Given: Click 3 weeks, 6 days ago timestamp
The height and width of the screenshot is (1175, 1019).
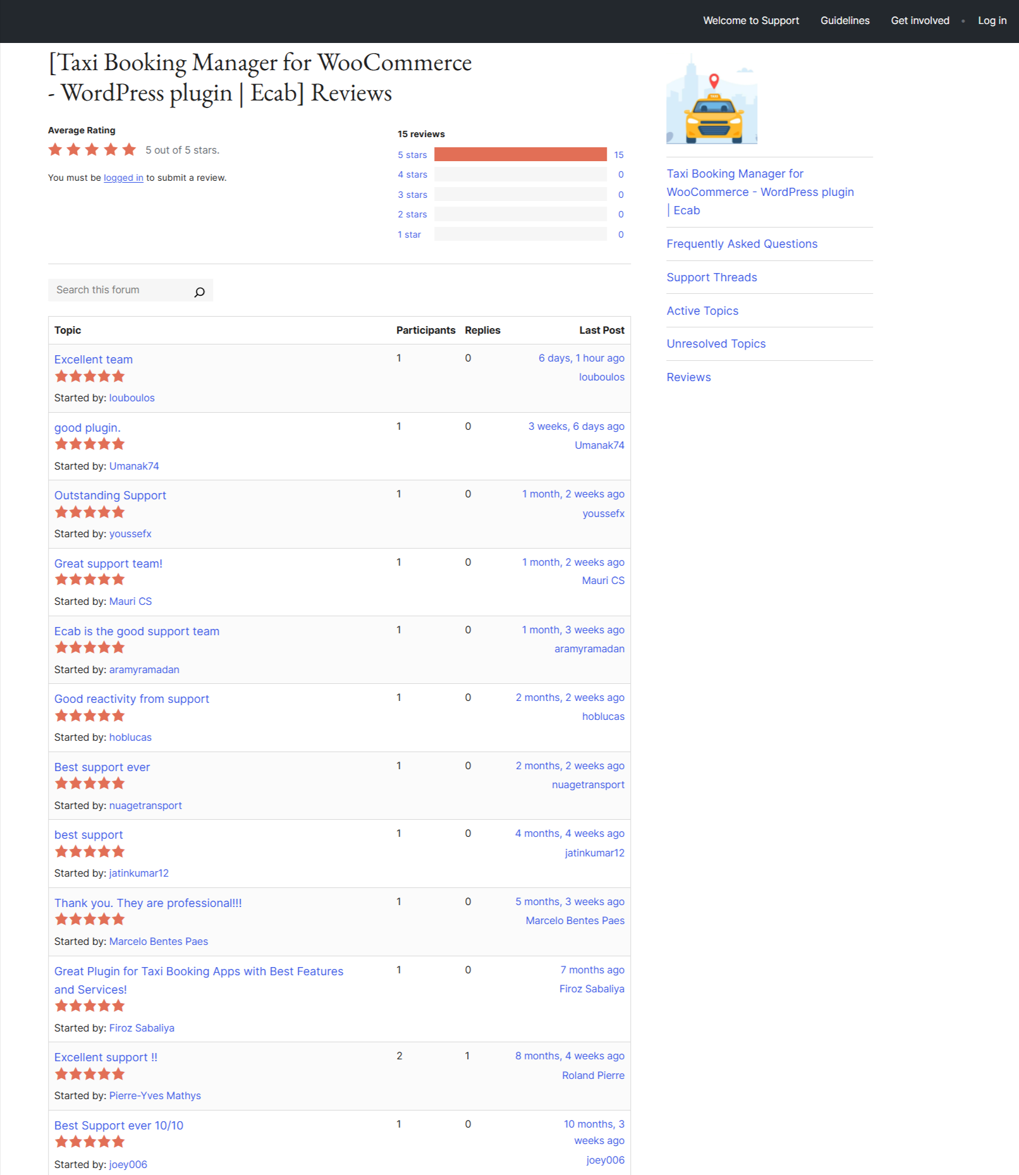Looking at the screenshot, I should (576, 427).
